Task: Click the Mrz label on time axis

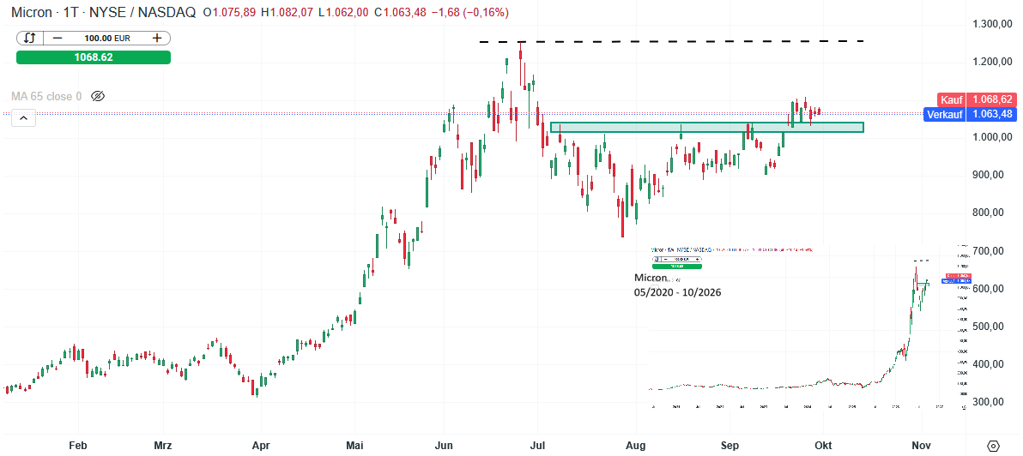Action: click(162, 446)
